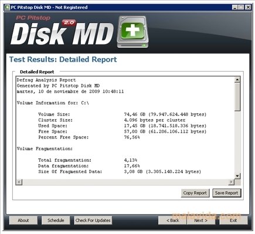Viewport: 255px width, 234px height.
Task: Click the vertical scrollbar thumb in report
Action: (x=237, y=97)
